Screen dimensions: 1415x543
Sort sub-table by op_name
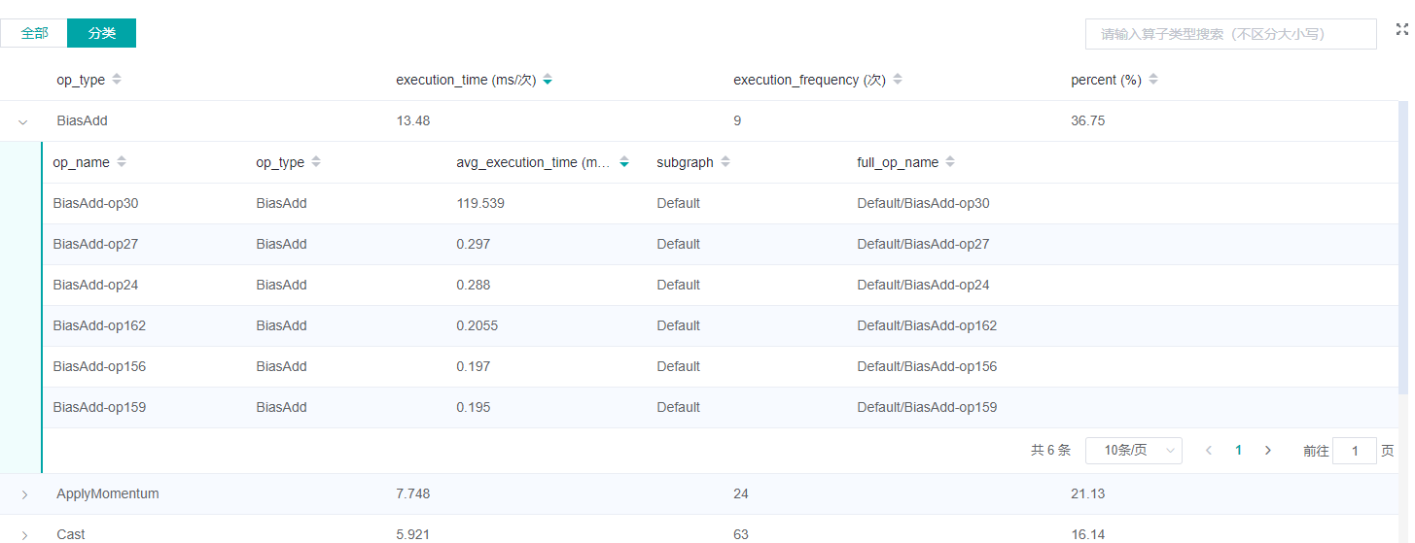(x=122, y=162)
